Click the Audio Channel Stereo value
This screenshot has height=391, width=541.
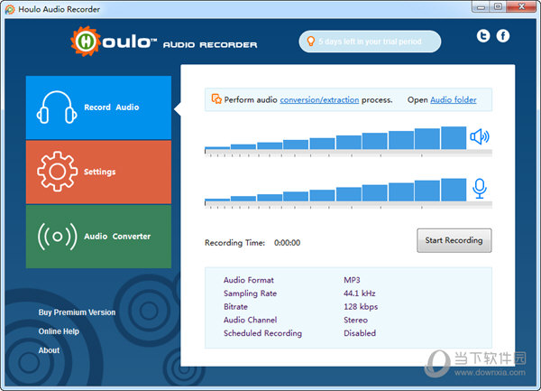click(x=356, y=321)
